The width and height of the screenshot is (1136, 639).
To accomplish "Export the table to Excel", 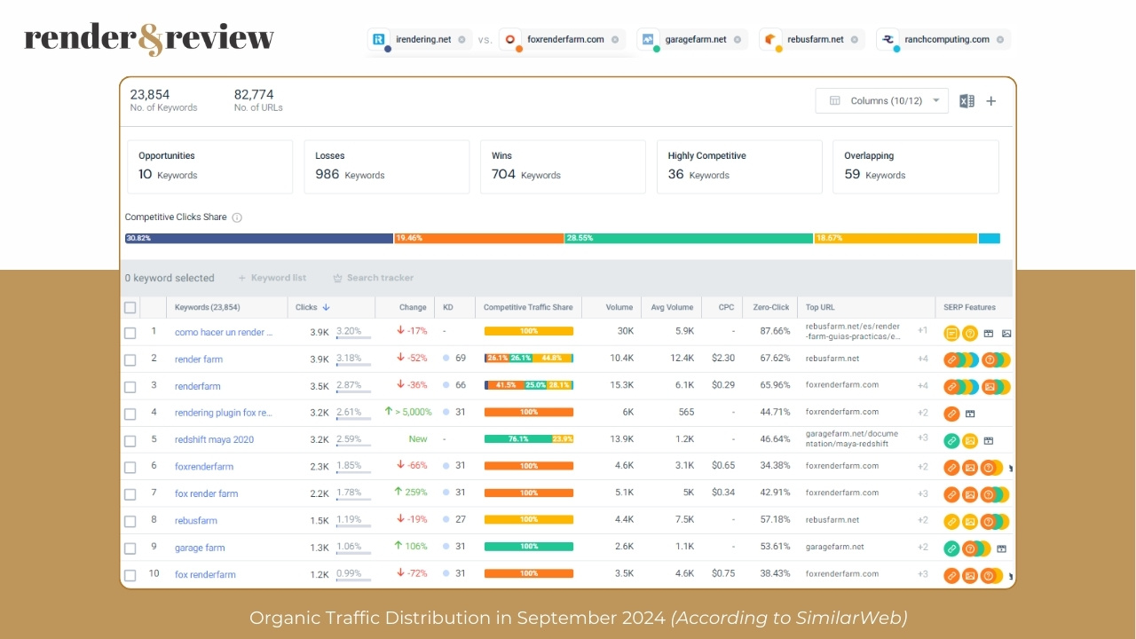I will pos(966,101).
